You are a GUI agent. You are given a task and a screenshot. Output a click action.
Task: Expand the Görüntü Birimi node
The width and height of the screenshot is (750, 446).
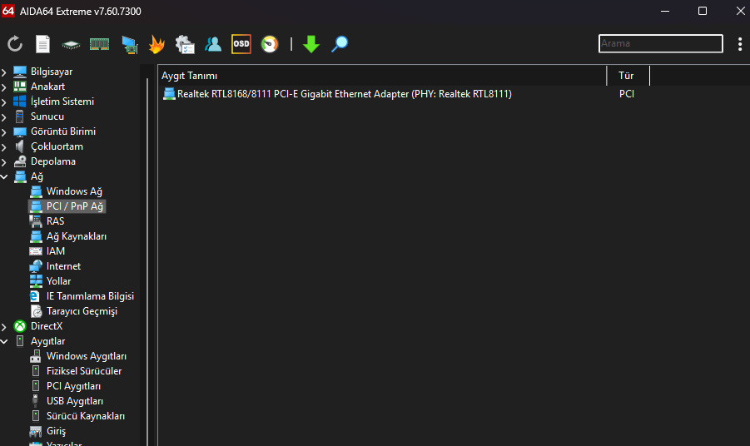pyautogui.click(x=4, y=132)
